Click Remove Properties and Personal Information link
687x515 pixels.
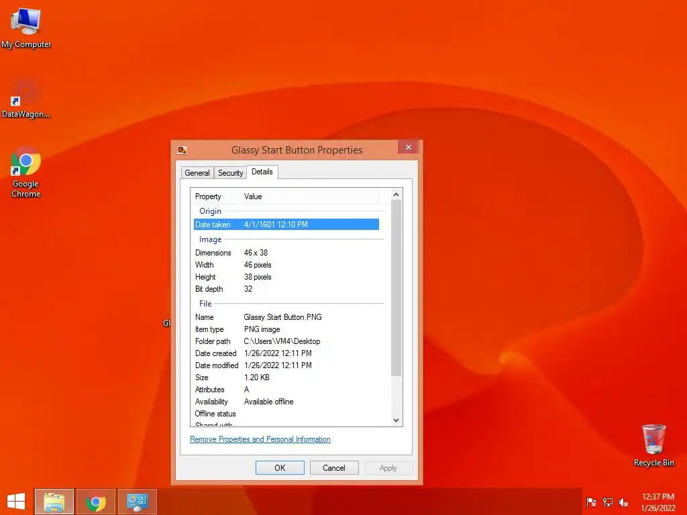[x=260, y=439]
